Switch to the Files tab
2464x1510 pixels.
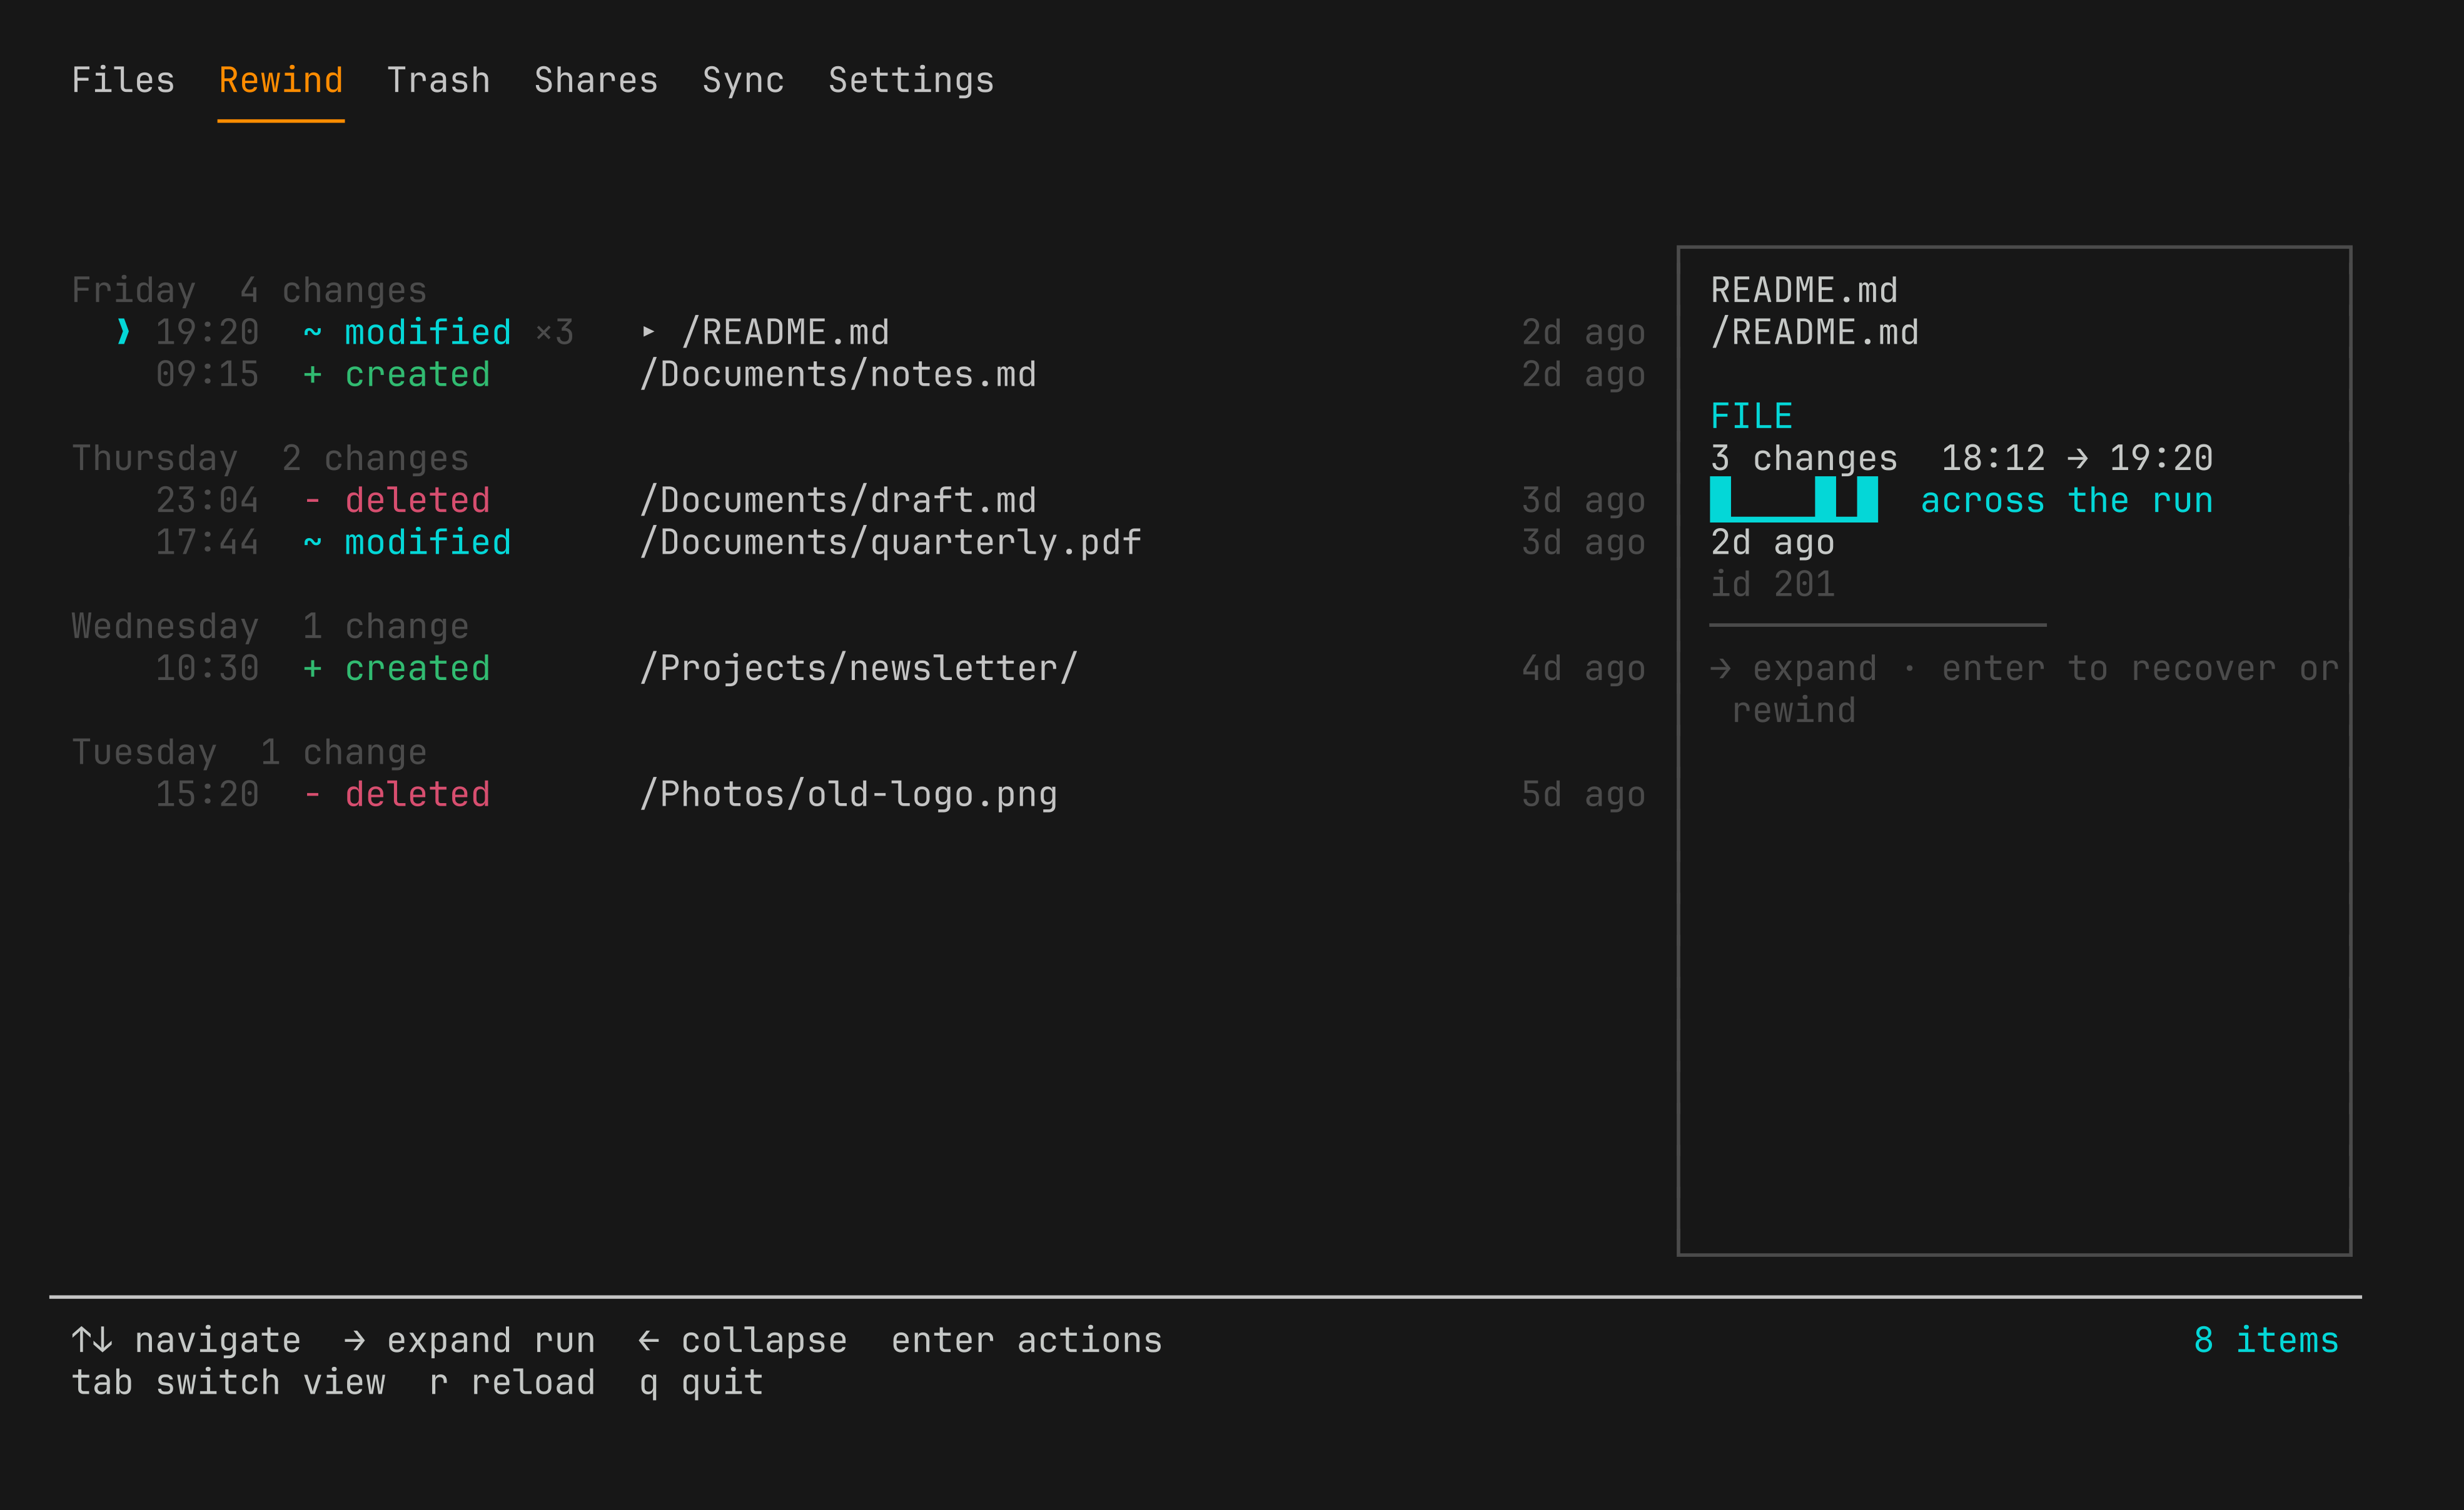click(123, 80)
